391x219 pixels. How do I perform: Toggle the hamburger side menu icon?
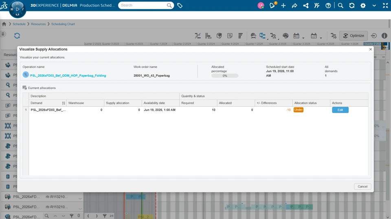click(3, 34)
